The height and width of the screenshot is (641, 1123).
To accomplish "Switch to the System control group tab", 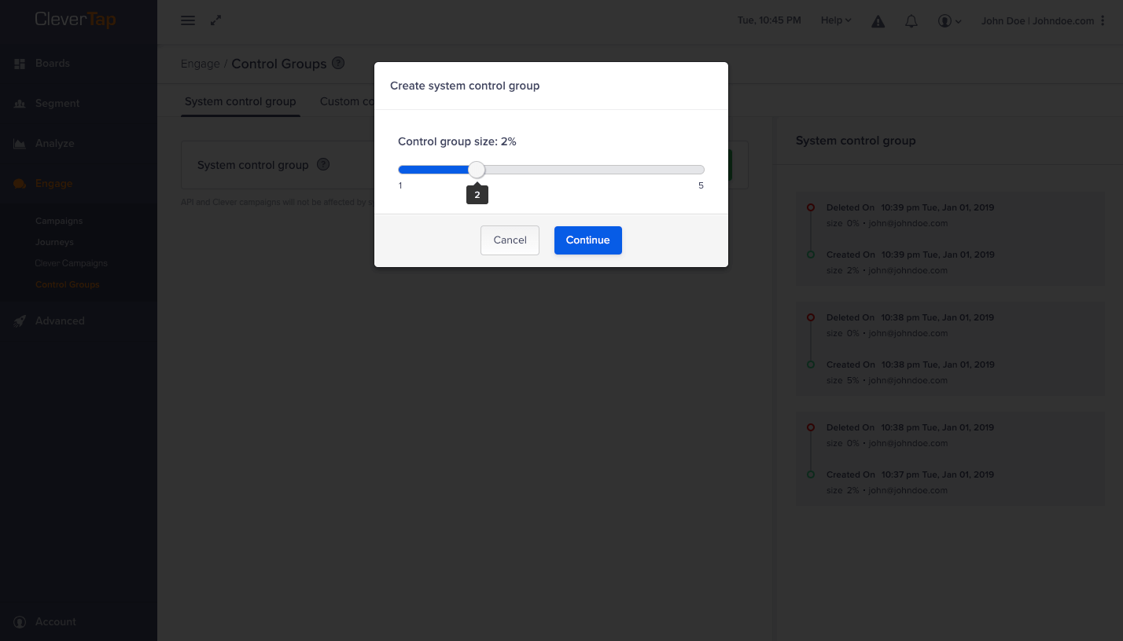I will 241,101.
